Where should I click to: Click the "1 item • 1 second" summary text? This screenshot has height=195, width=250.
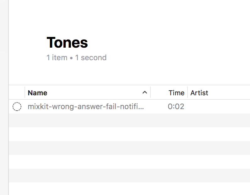76,58
